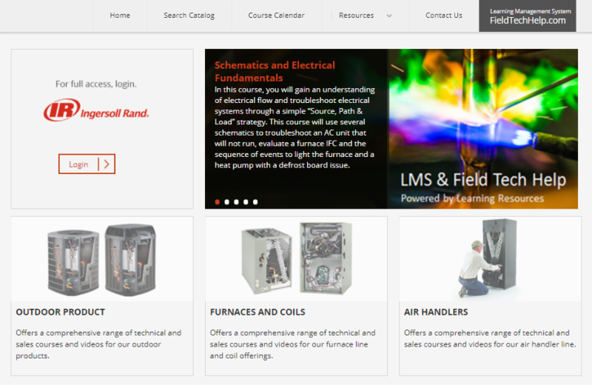This screenshot has height=385, width=592.
Task: Click the arrow icon on Login button
Action: point(107,164)
